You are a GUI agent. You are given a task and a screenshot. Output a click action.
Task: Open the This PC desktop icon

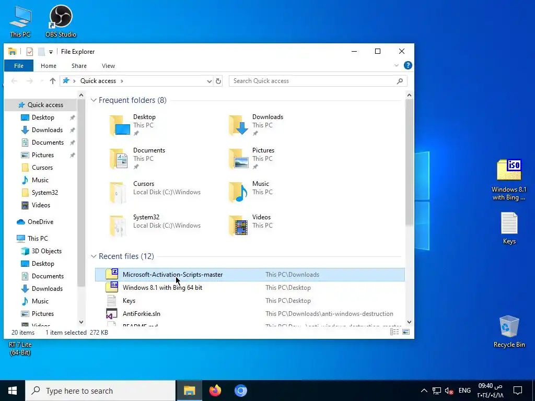(x=20, y=22)
